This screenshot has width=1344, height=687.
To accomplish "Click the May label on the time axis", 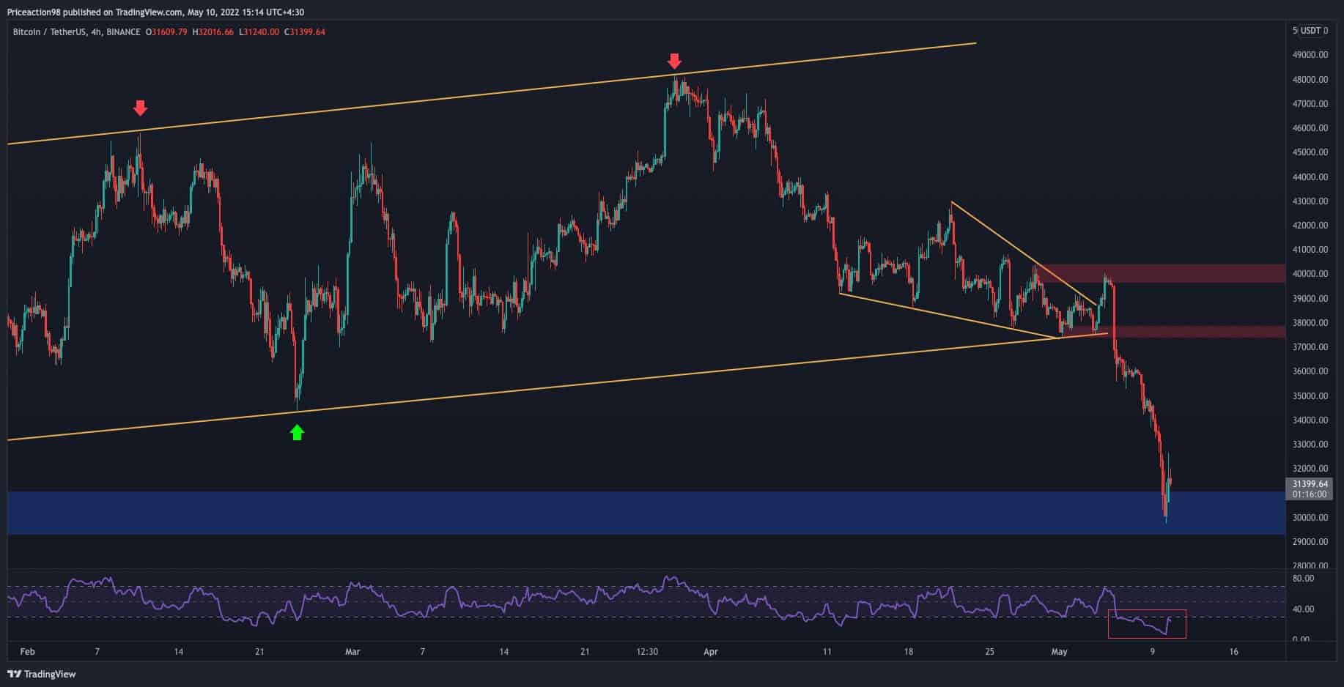I will pyautogui.click(x=1060, y=652).
